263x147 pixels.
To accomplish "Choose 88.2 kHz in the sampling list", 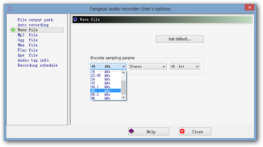I will click(x=106, y=94).
